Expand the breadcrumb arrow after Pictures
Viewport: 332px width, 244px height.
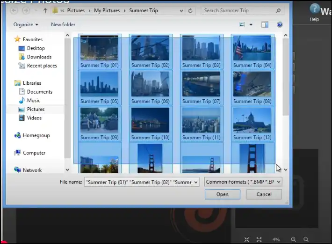[89, 11]
